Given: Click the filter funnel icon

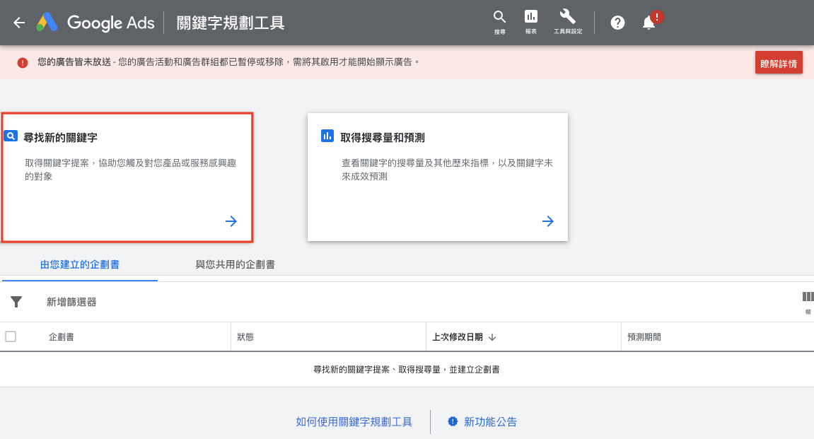Looking at the screenshot, I should click(16, 302).
